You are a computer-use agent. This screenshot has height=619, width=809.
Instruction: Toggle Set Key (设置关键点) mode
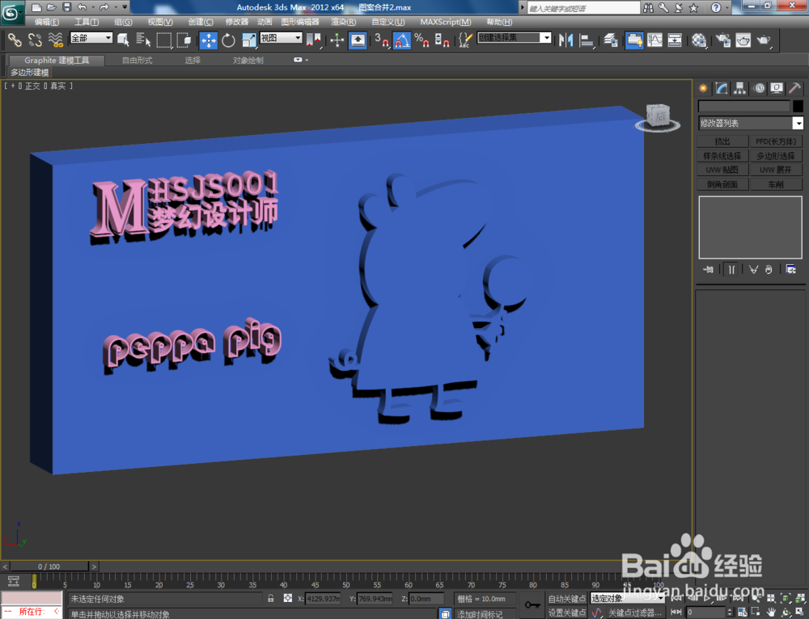(567, 613)
